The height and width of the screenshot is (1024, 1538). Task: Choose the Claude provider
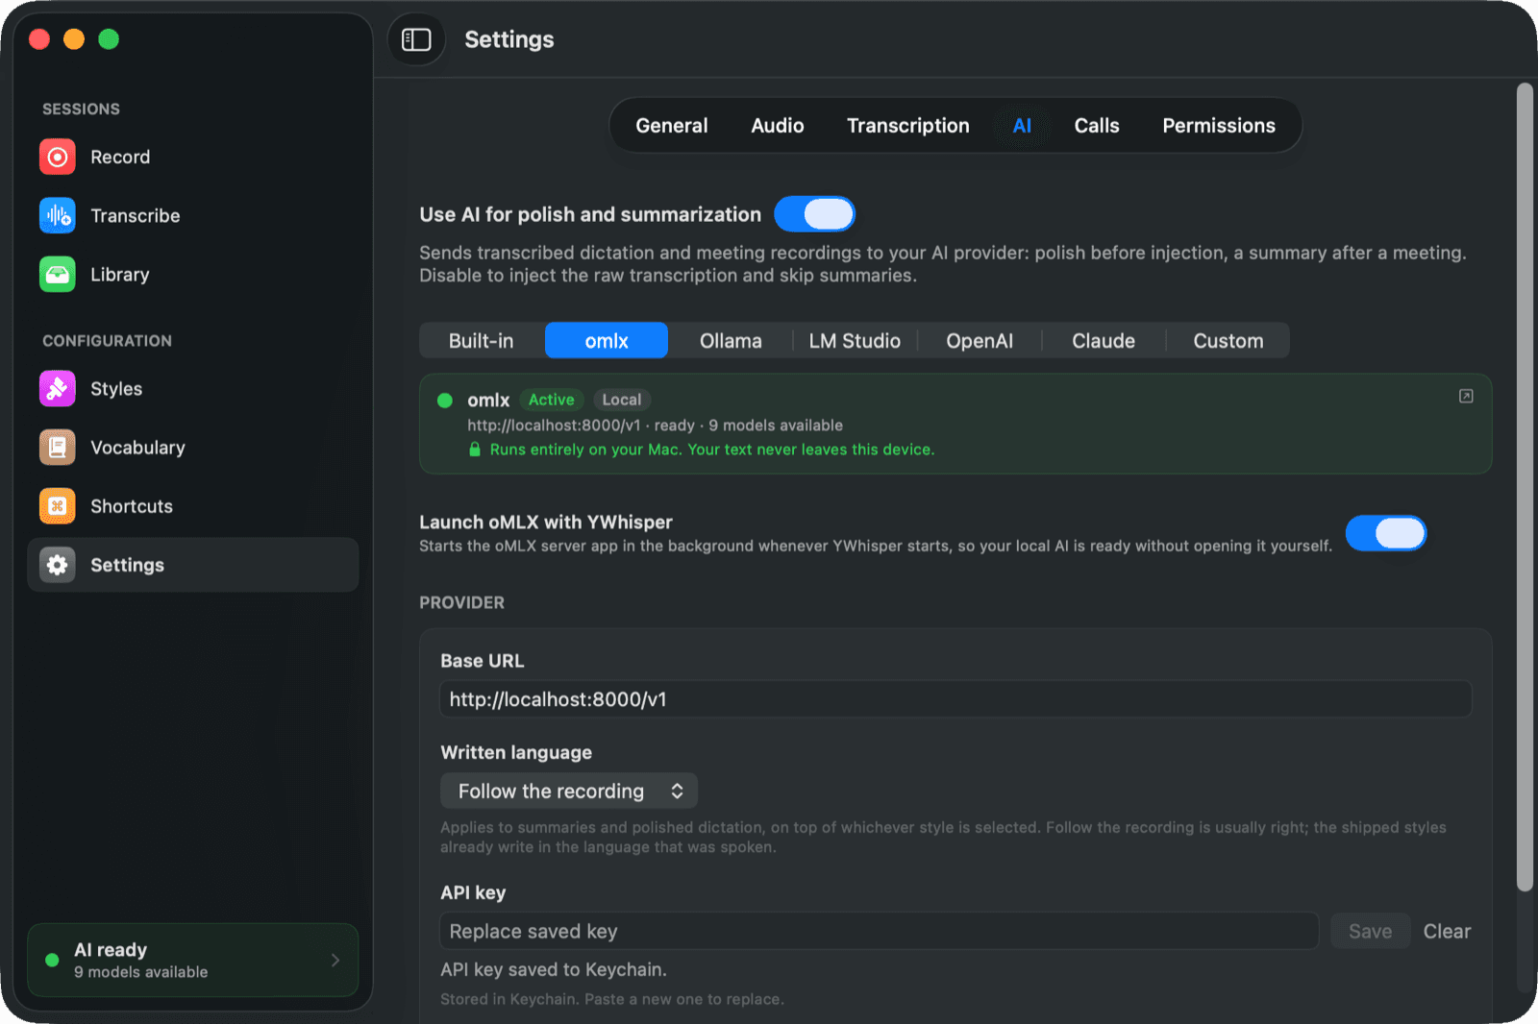pyautogui.click(x=1104, y=341)
